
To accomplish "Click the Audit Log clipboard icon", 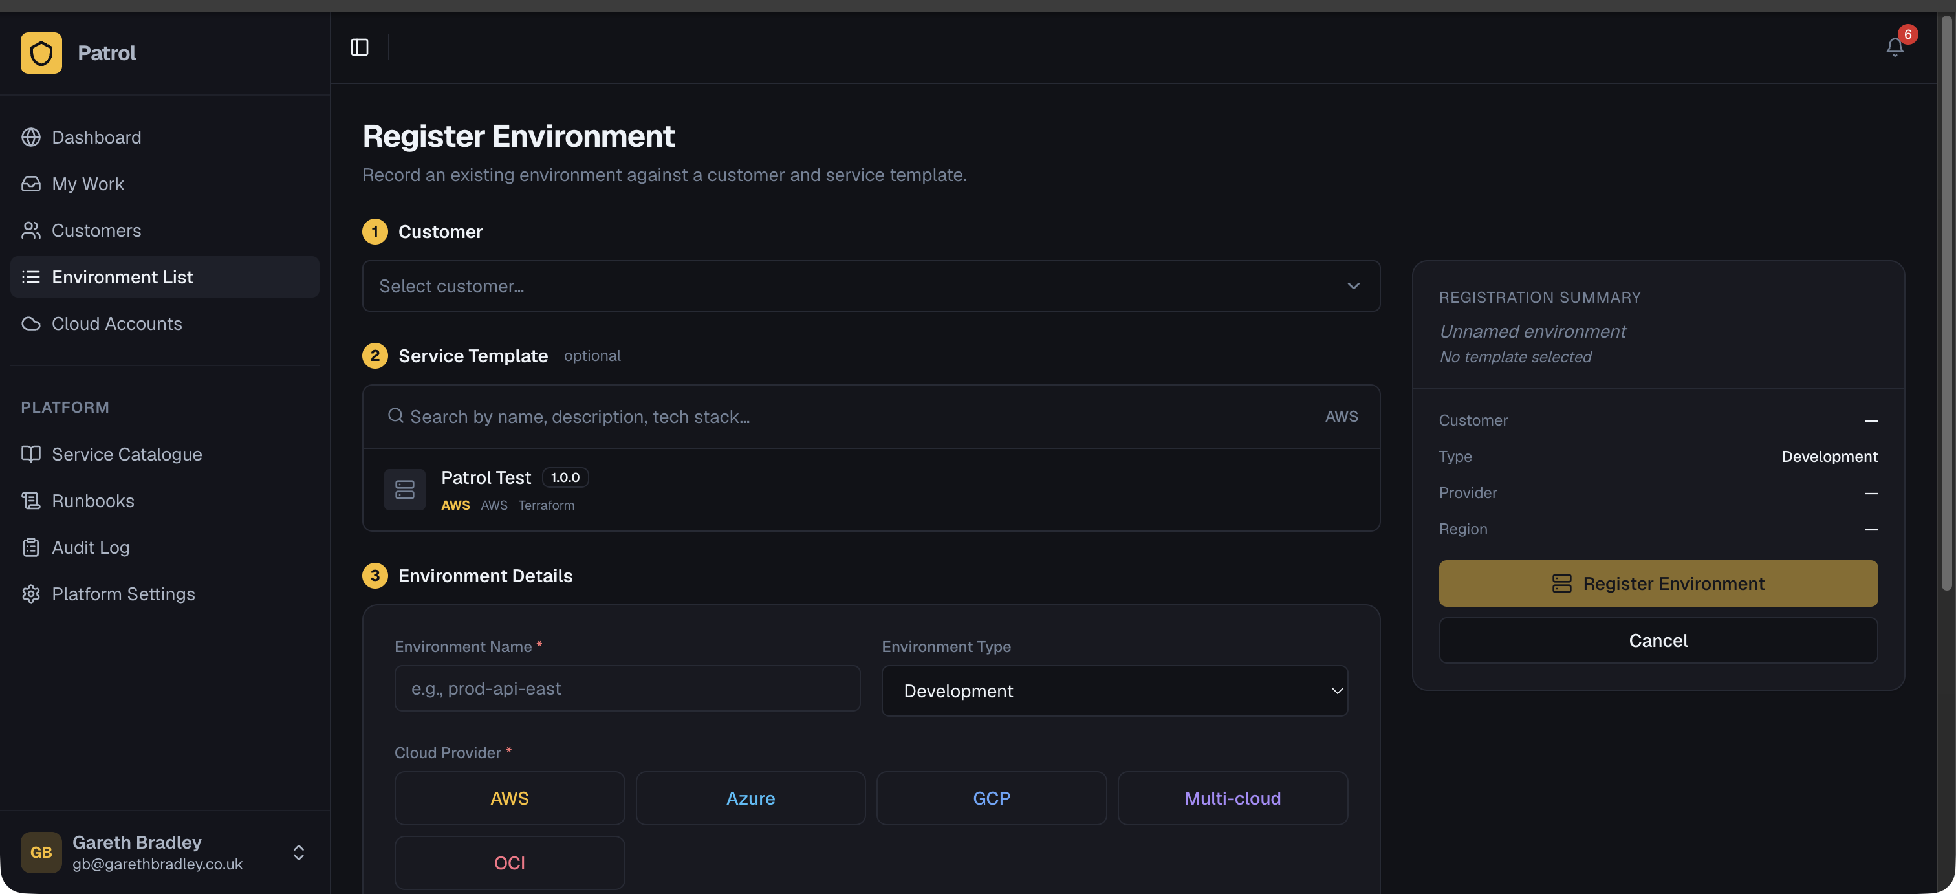I will (31, 547).
